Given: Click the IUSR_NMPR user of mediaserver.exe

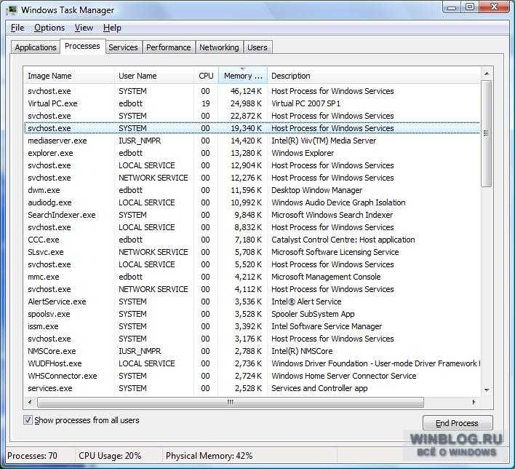Looking at the screenshot, I should [x=140, y=141].
